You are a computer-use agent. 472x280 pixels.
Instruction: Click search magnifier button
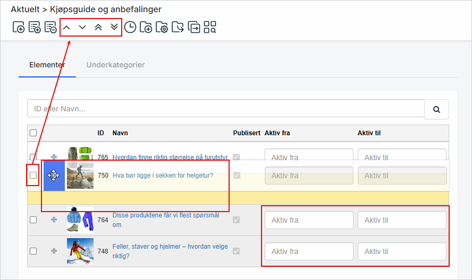(436, 109)
